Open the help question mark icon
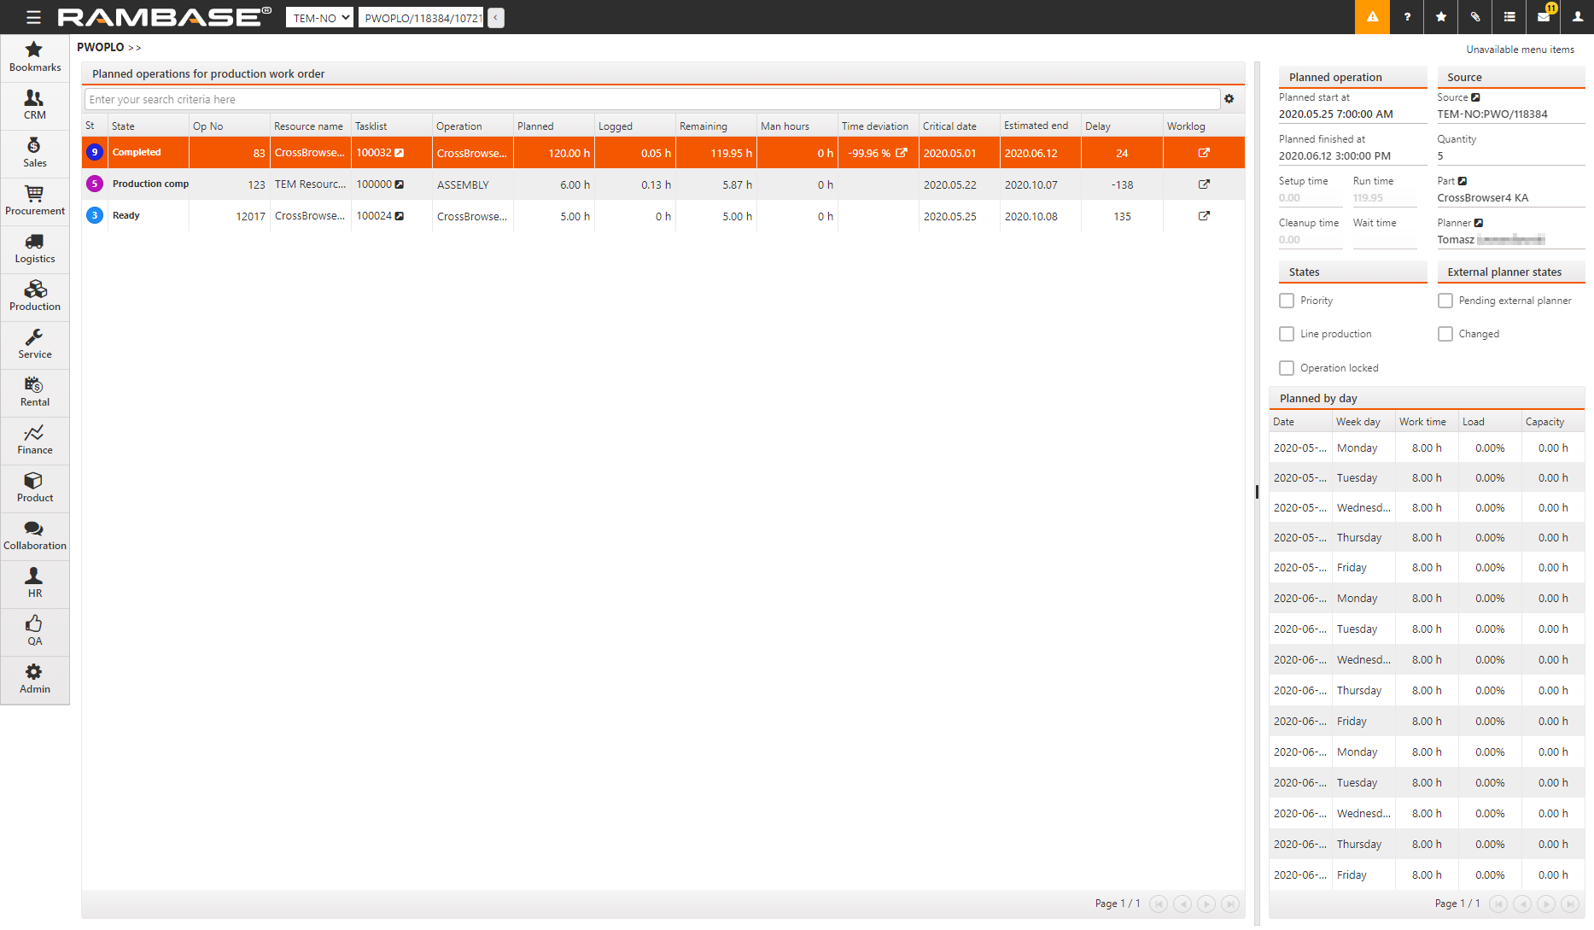Viewport: 1594px width, 930px height. [x=1407, y=17]
